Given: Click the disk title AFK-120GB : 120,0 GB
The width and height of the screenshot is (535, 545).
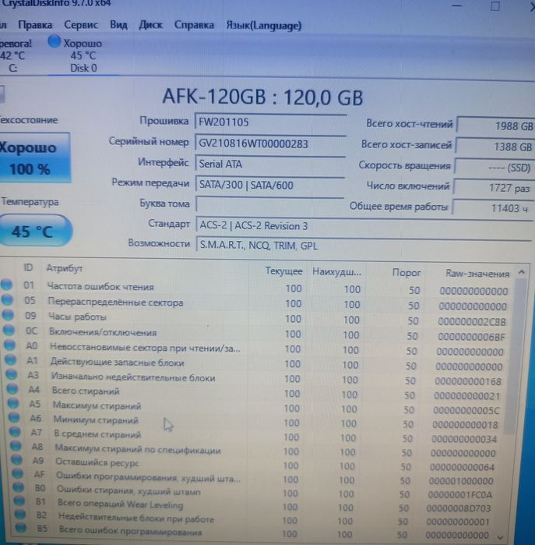Looking at the screenshot, I should [262, 97].
